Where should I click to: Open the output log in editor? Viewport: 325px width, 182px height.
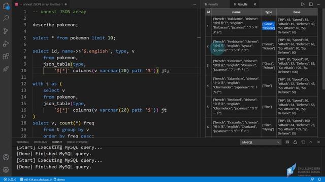[x=303, y=142]
